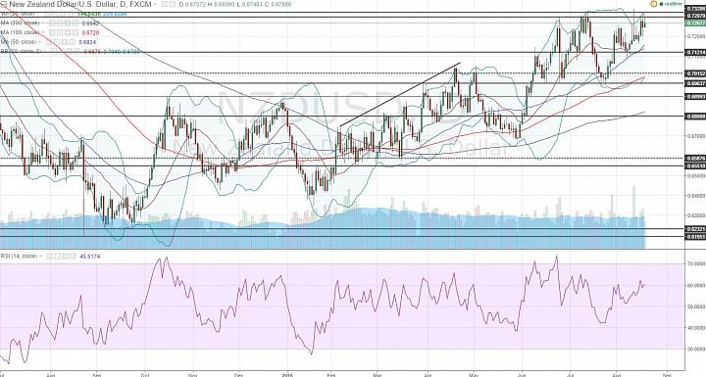Click the plus icon in the MA (100, close) row
The height and width of the screenshot is (377, 706).
pos(68,32)
